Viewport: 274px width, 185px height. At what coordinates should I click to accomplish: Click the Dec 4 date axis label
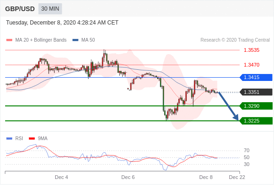(x=61, y=177)
